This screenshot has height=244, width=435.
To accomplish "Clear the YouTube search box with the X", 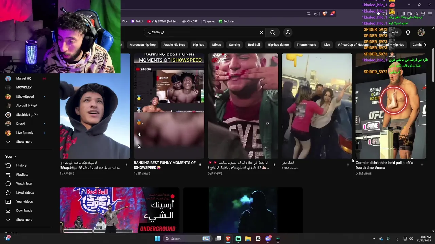I will click(262, 32).
